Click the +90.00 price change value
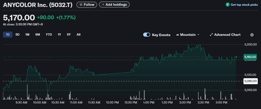261x109 pixels. point(46,17)
